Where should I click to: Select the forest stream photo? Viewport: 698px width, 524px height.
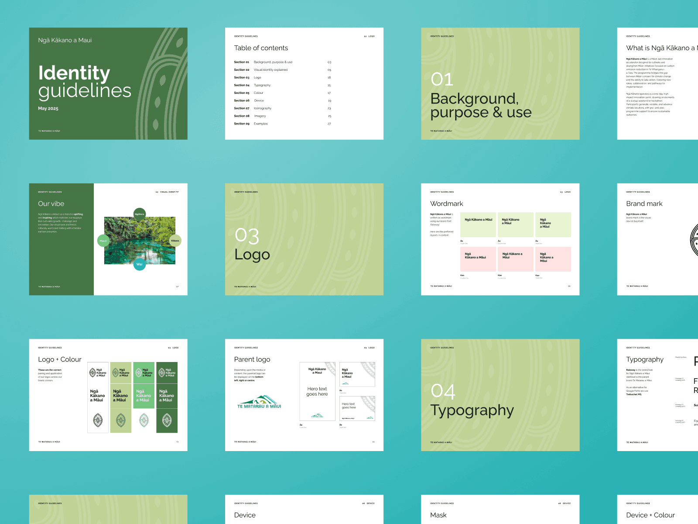[140, 241]
